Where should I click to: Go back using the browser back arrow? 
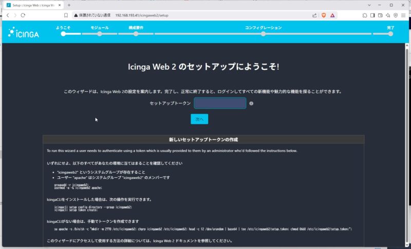coord(8,15)
